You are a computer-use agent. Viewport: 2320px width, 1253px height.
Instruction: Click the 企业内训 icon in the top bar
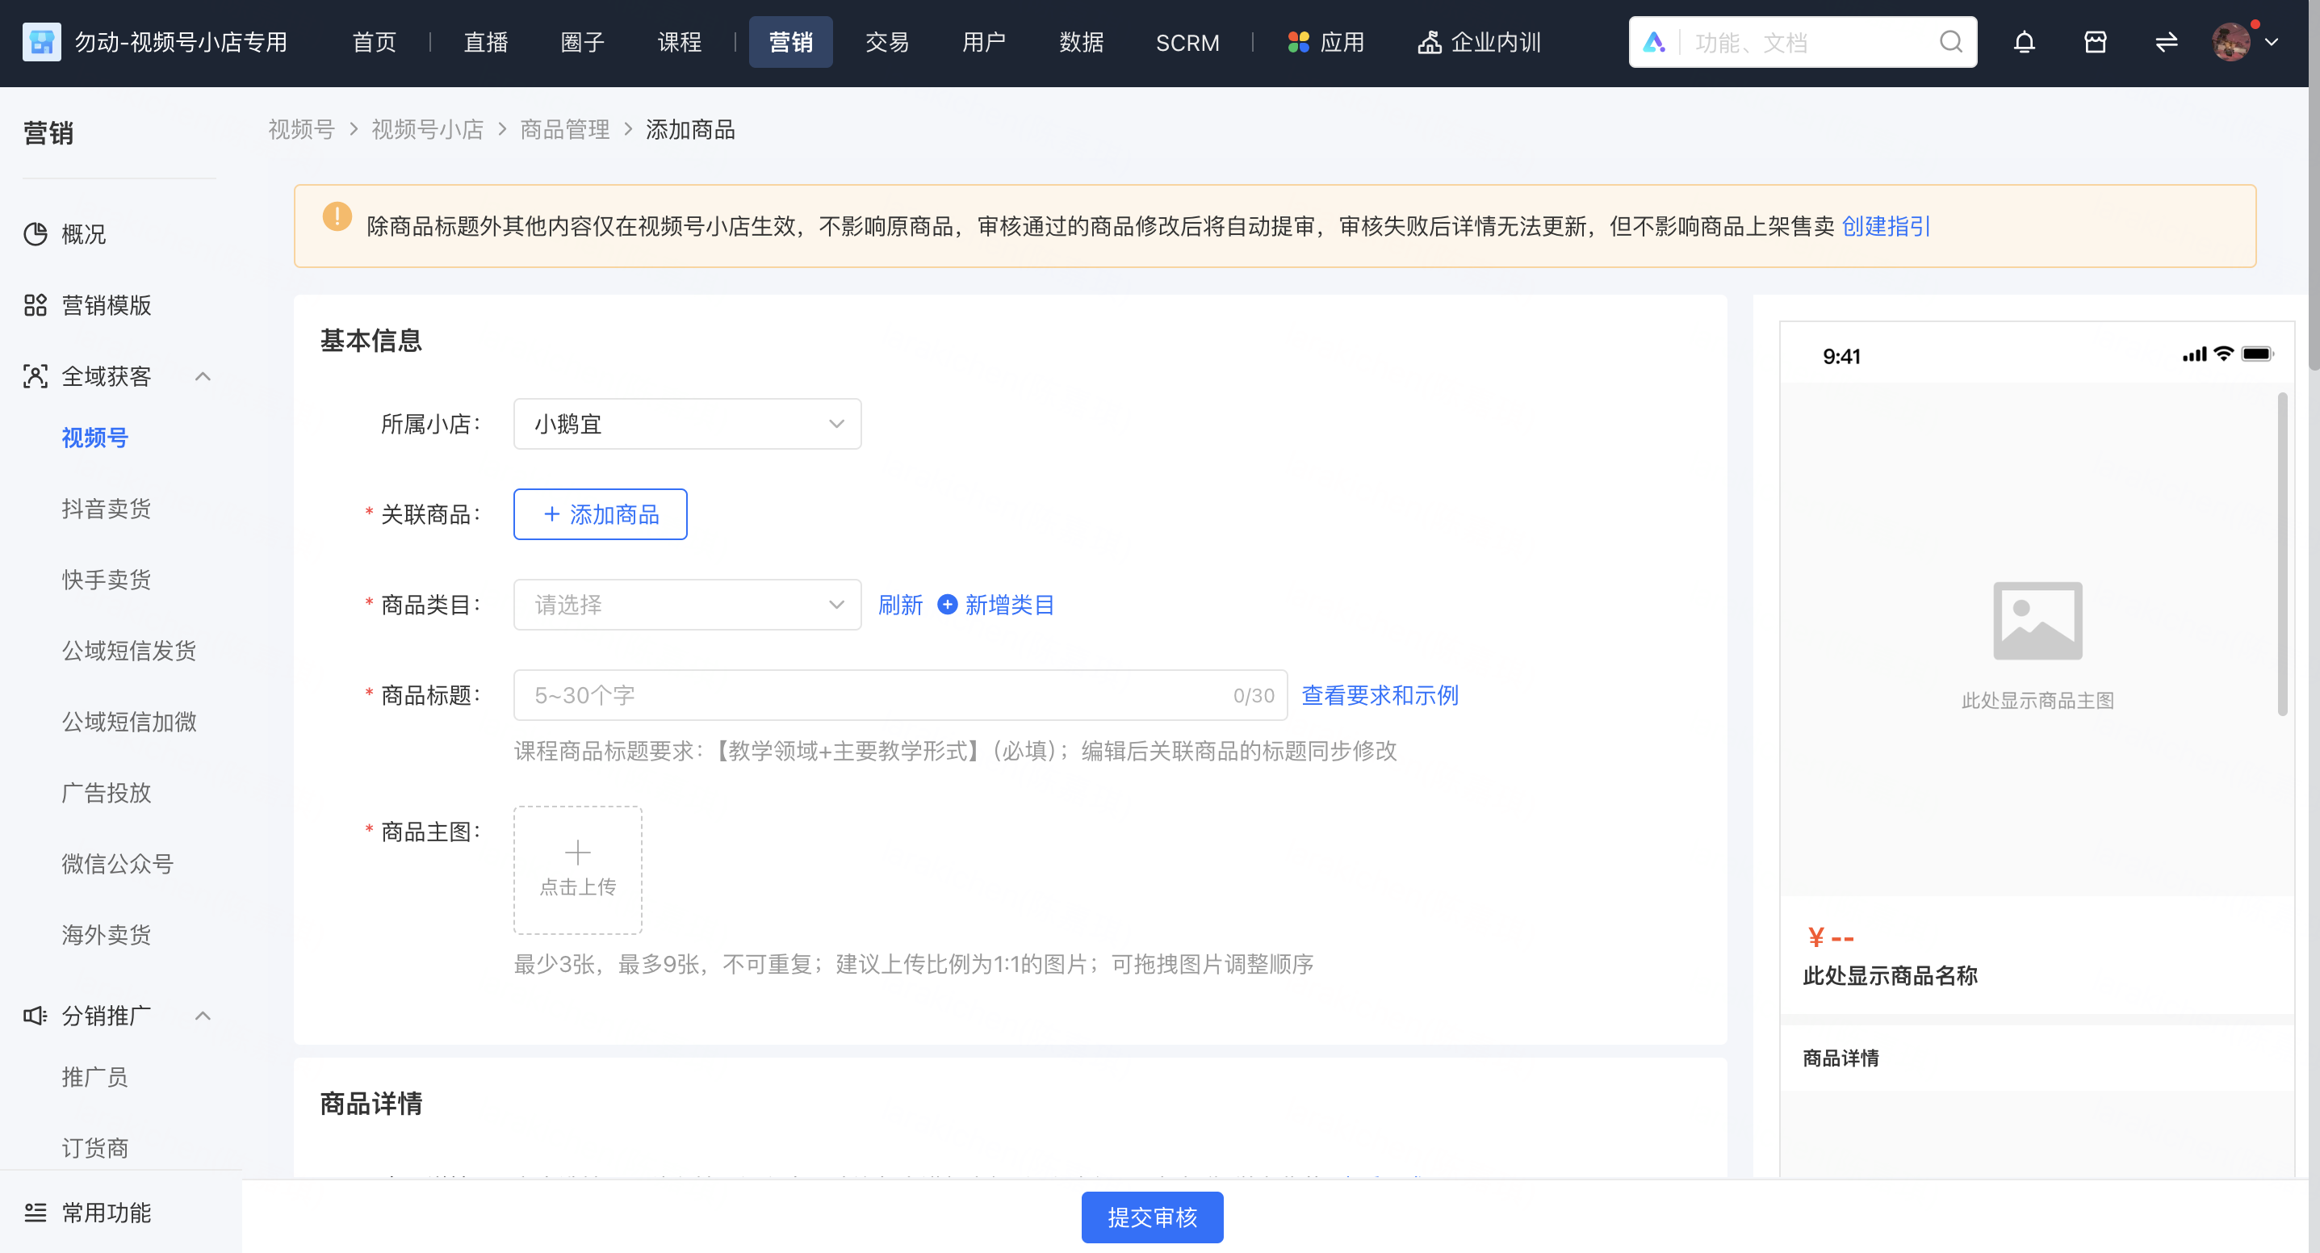click(1430, 42)
